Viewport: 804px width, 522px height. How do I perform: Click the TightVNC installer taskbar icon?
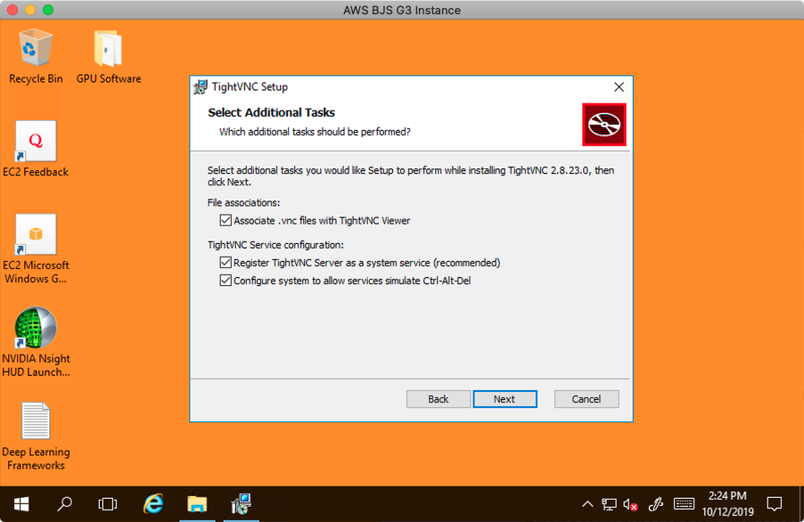pos(241,503)
